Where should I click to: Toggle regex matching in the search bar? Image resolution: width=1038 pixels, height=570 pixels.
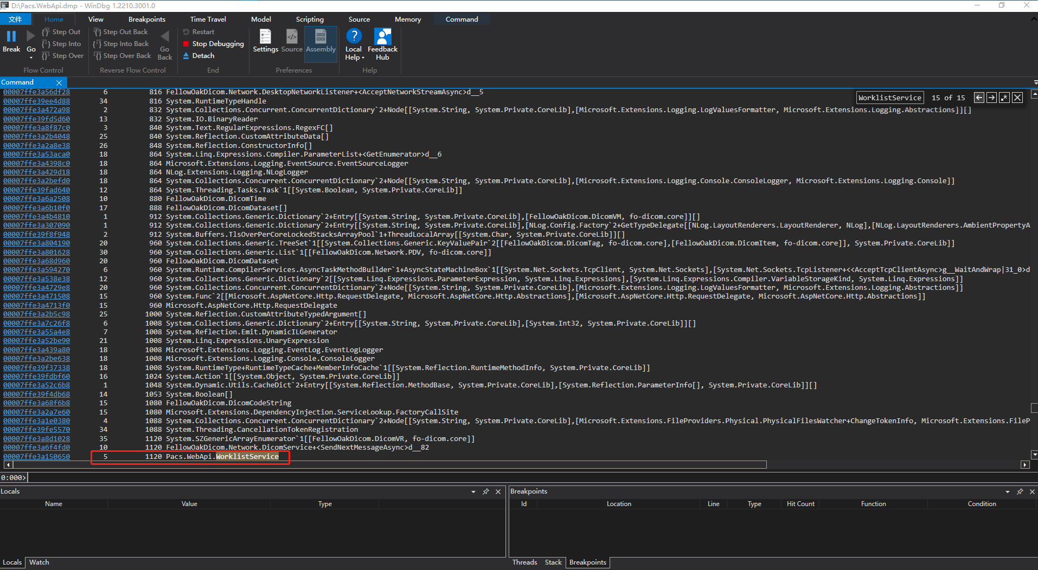1004,97
